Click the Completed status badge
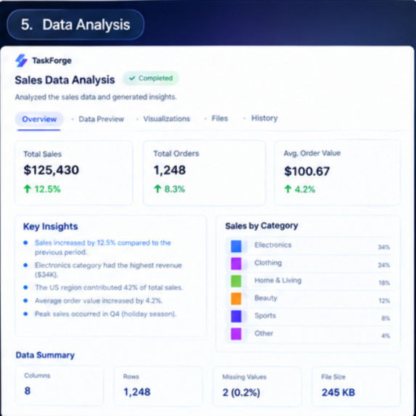 [x=151, y=78]
